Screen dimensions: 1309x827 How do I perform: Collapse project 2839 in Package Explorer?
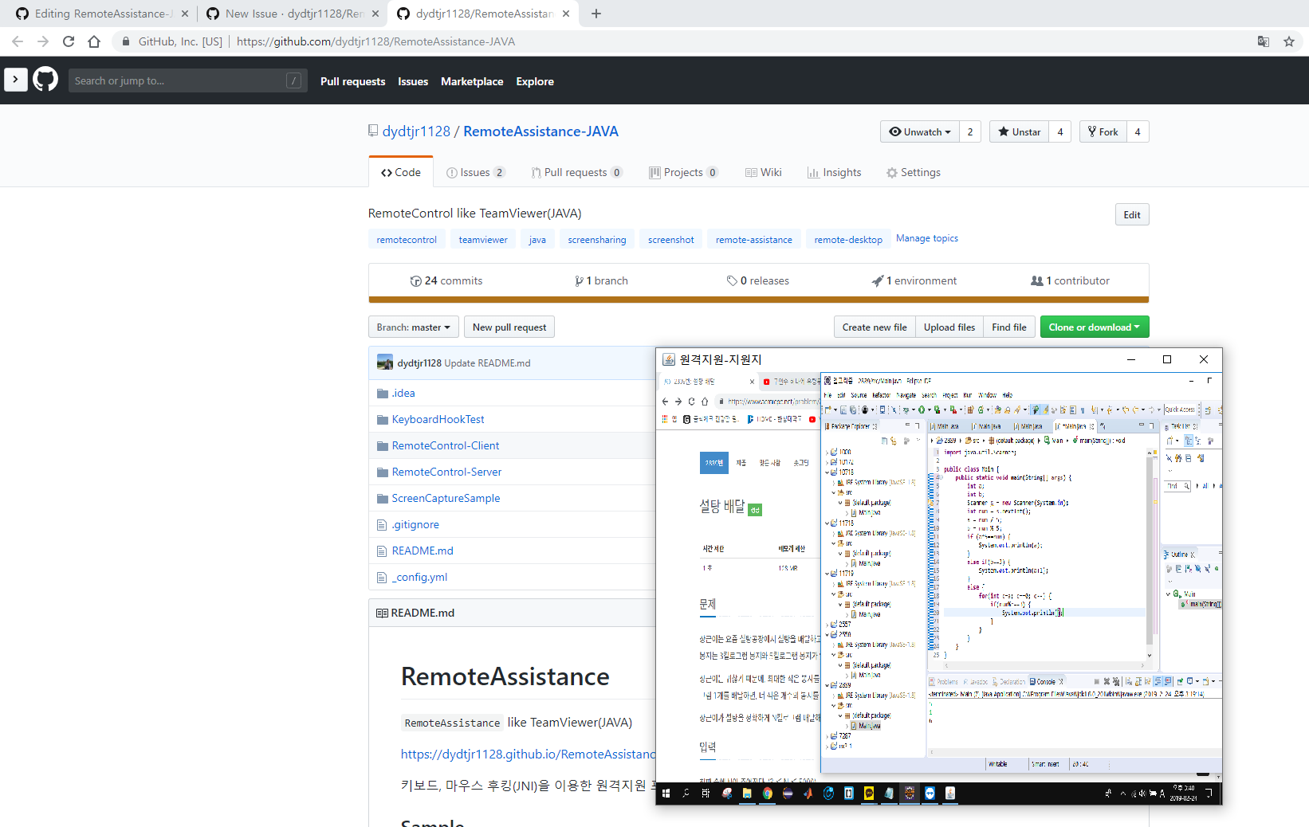(x=827, y=684)
